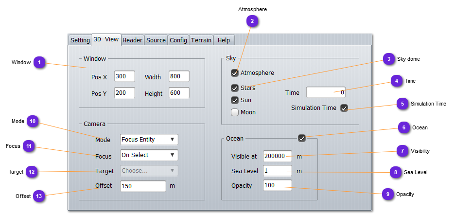Click the Target Choose dropdown
Image resolution: width=454 pixels, height=215 pixels.
pos(149,171)
